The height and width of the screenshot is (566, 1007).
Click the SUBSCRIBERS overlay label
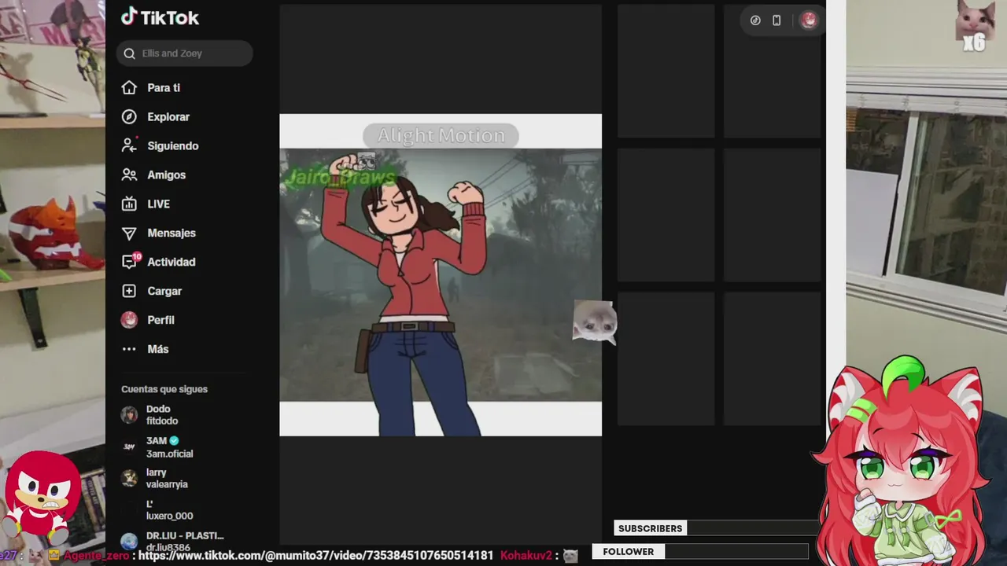point(650,528)
